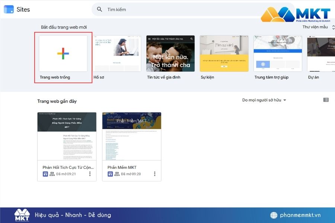Open the Dự án template thumbnail

point(321,54)
